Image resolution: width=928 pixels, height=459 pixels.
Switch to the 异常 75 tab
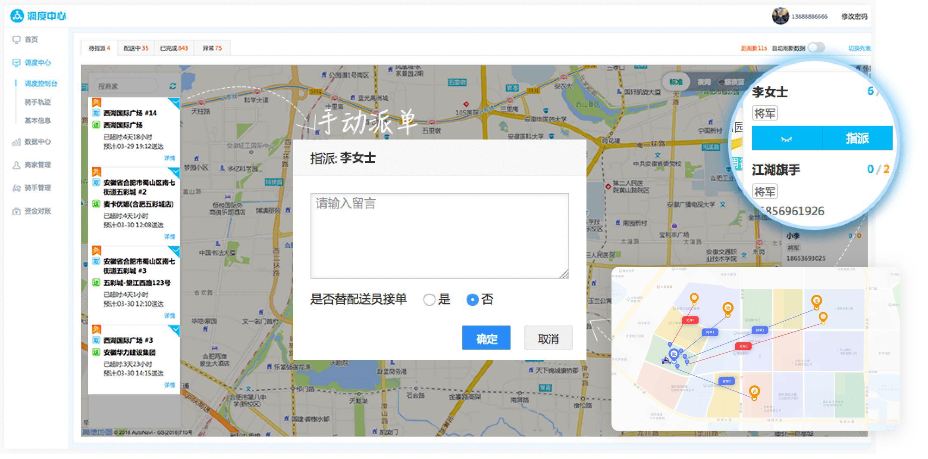pyautogui.click(x=212, y=48)
